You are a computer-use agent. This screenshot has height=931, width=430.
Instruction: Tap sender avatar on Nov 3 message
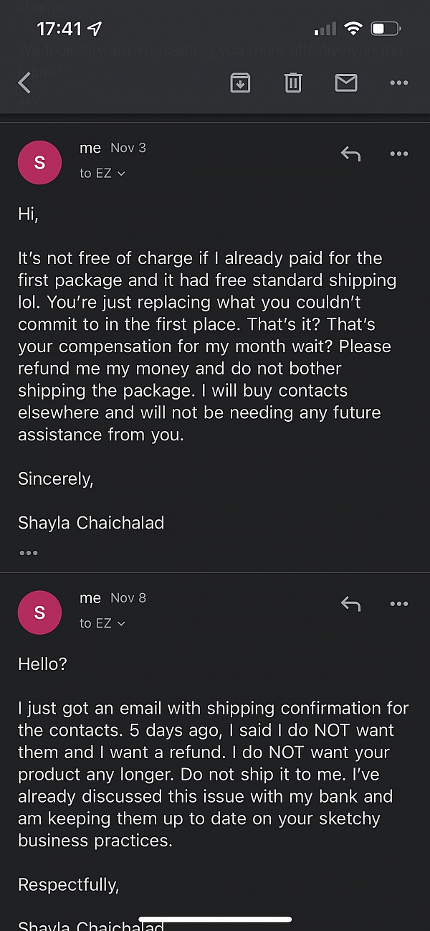[39, 163]
